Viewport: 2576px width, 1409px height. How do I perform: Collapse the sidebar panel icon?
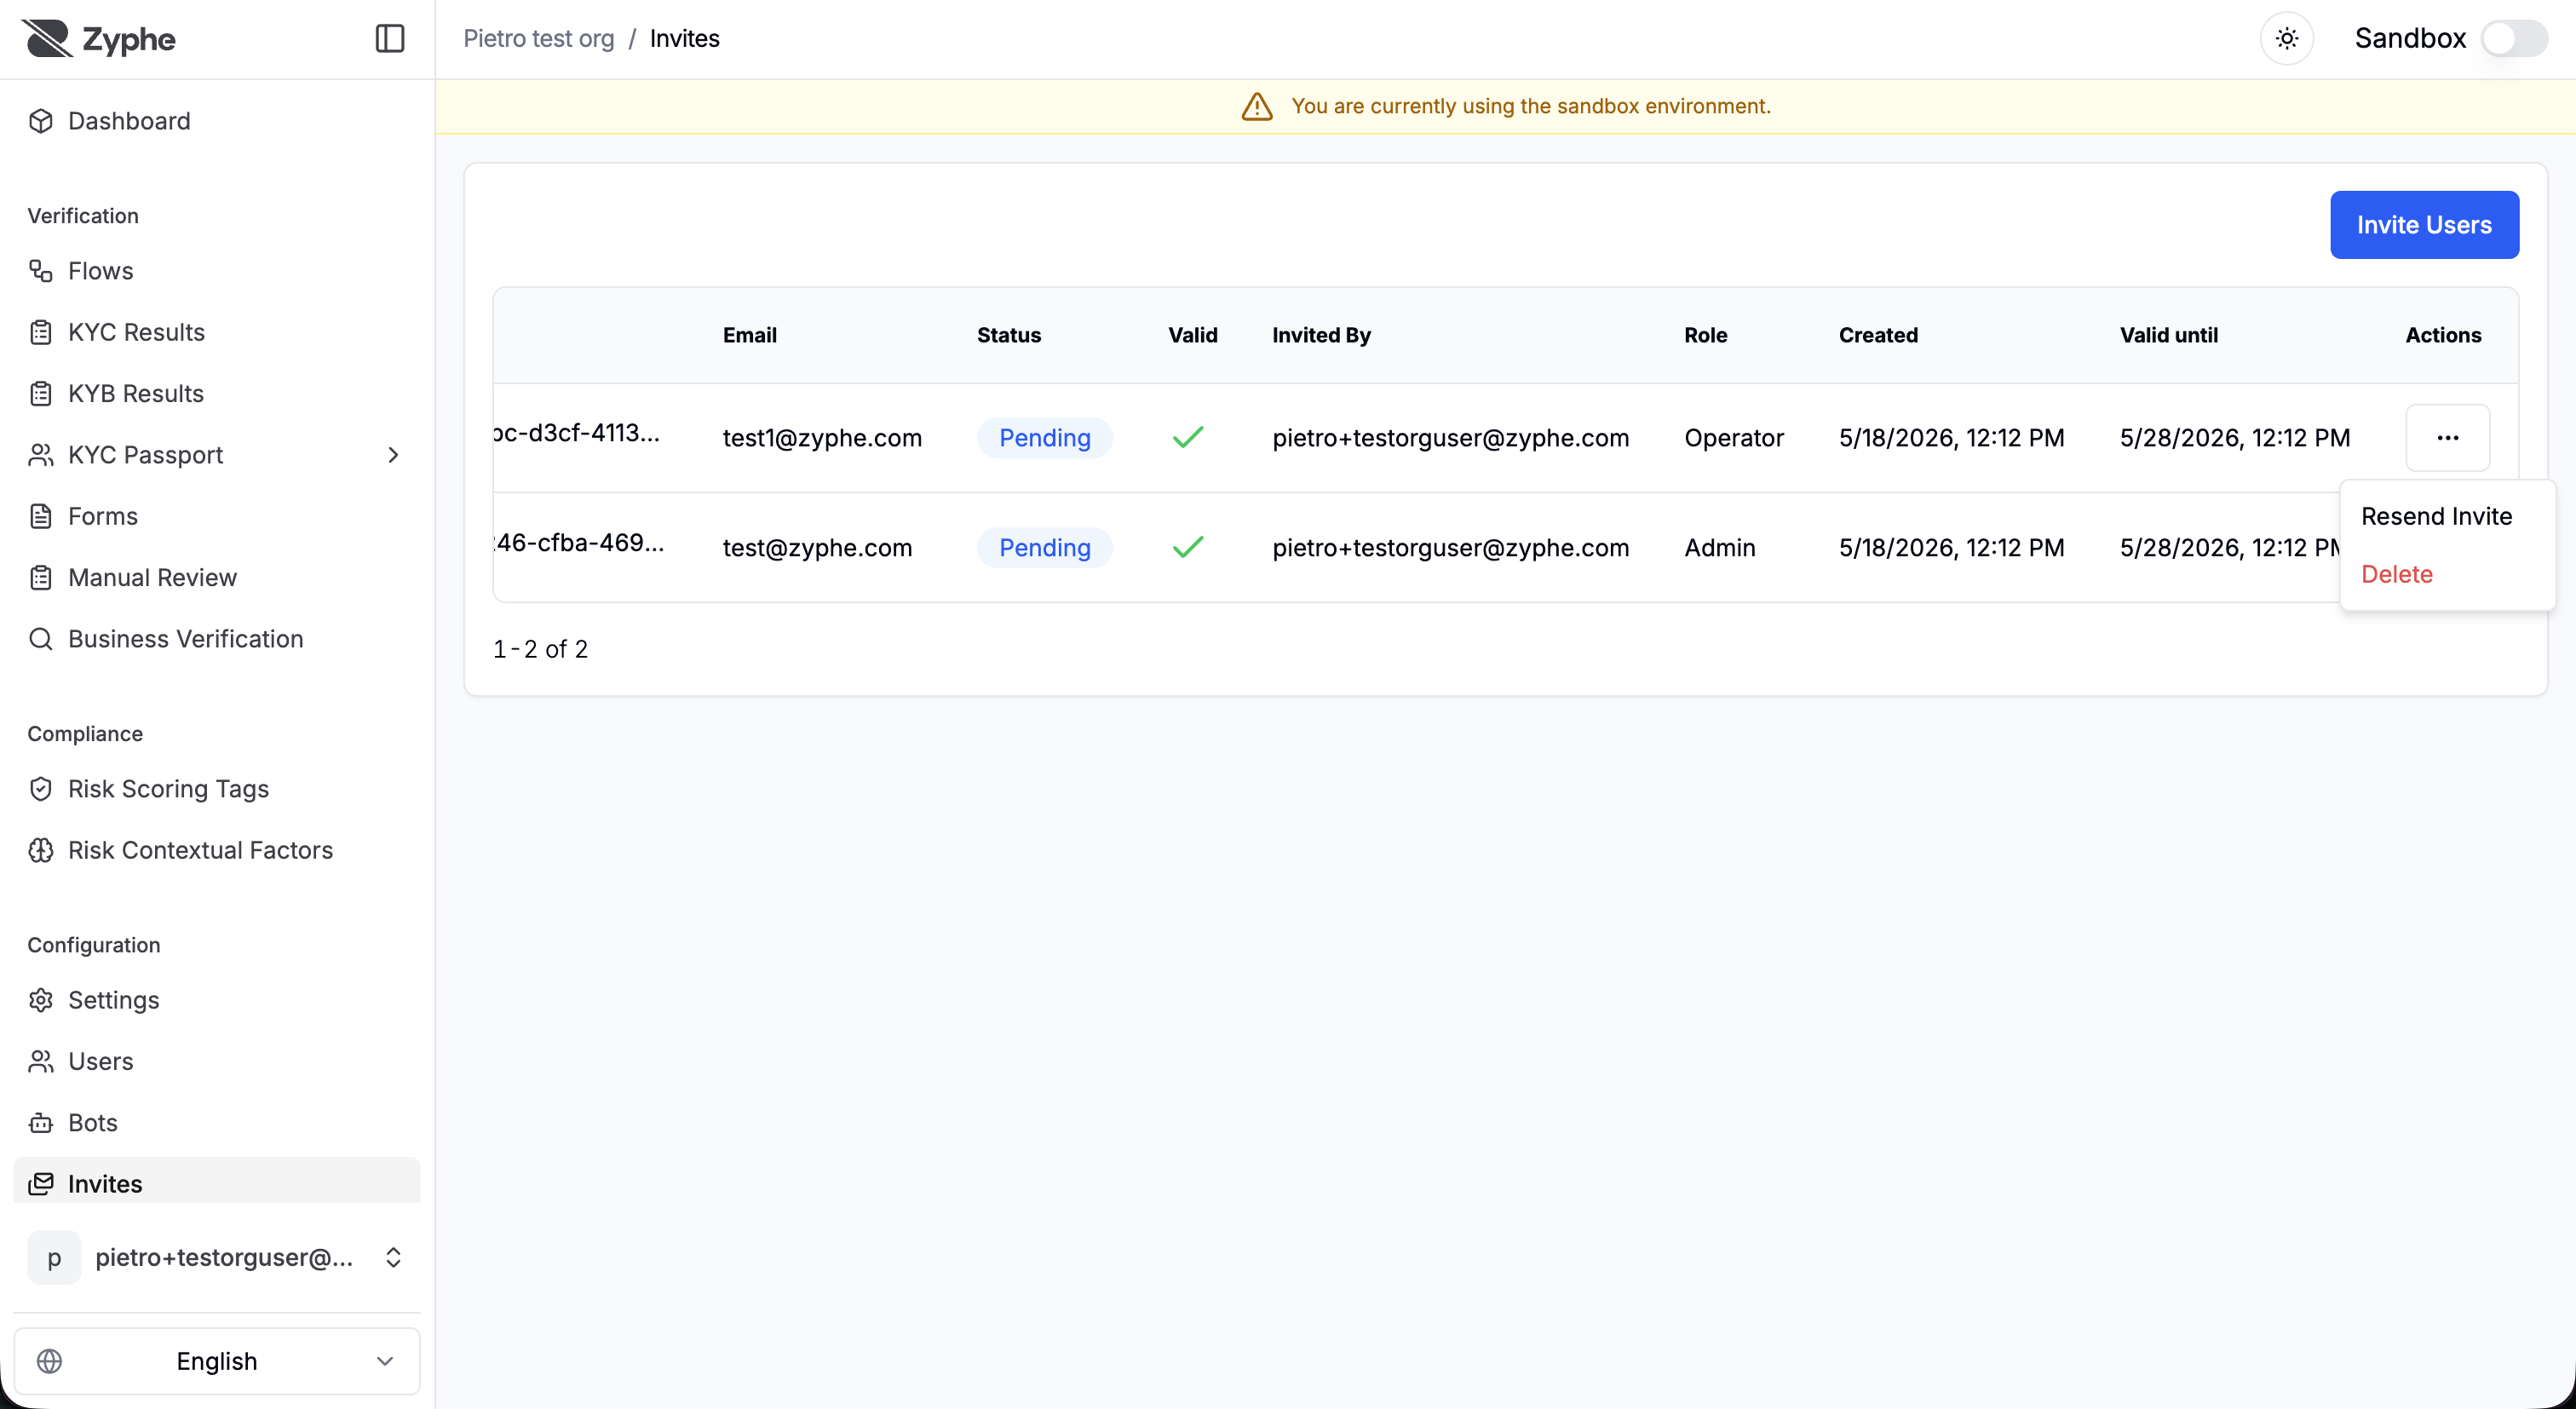coord(390,39)
